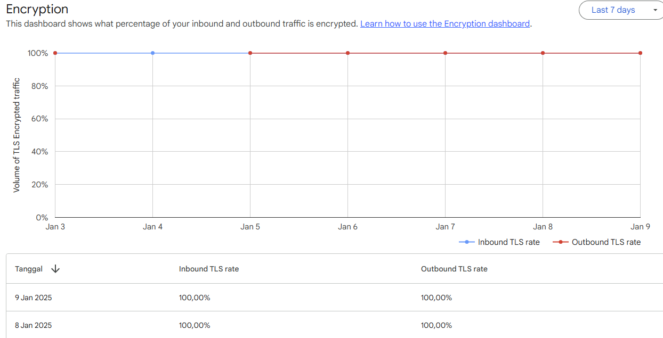Click the Inbound TLS rate column header
Screen dimensions: 663x338
coord(209,269)
